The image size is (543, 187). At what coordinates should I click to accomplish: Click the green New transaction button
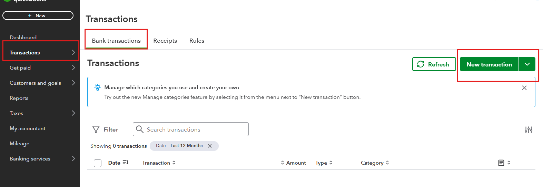coord(489,64)
